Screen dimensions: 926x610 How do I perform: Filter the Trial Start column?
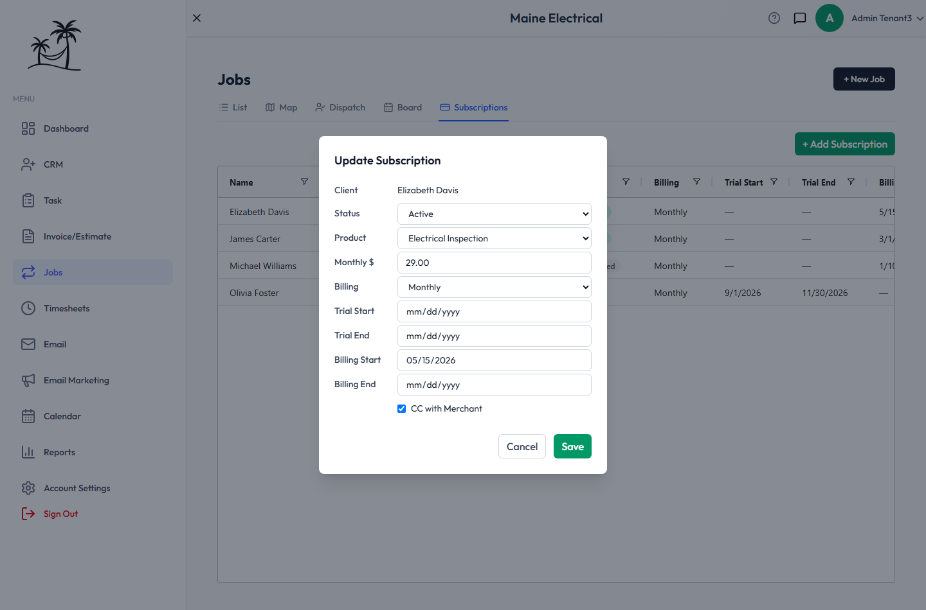(774, 182)
